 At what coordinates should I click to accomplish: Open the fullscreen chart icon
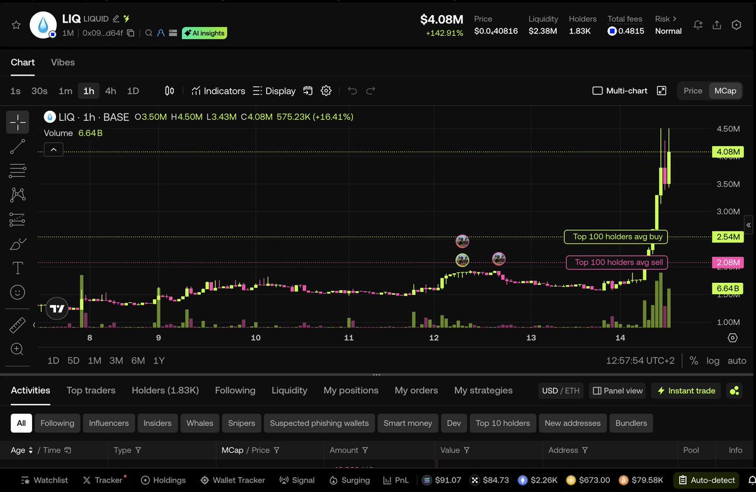(x=661, y=91)
